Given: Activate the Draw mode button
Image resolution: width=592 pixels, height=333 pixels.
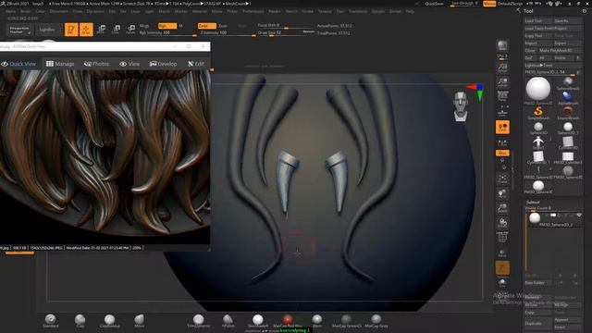Looking at the screenshot, I should click(x=86, y=30).
